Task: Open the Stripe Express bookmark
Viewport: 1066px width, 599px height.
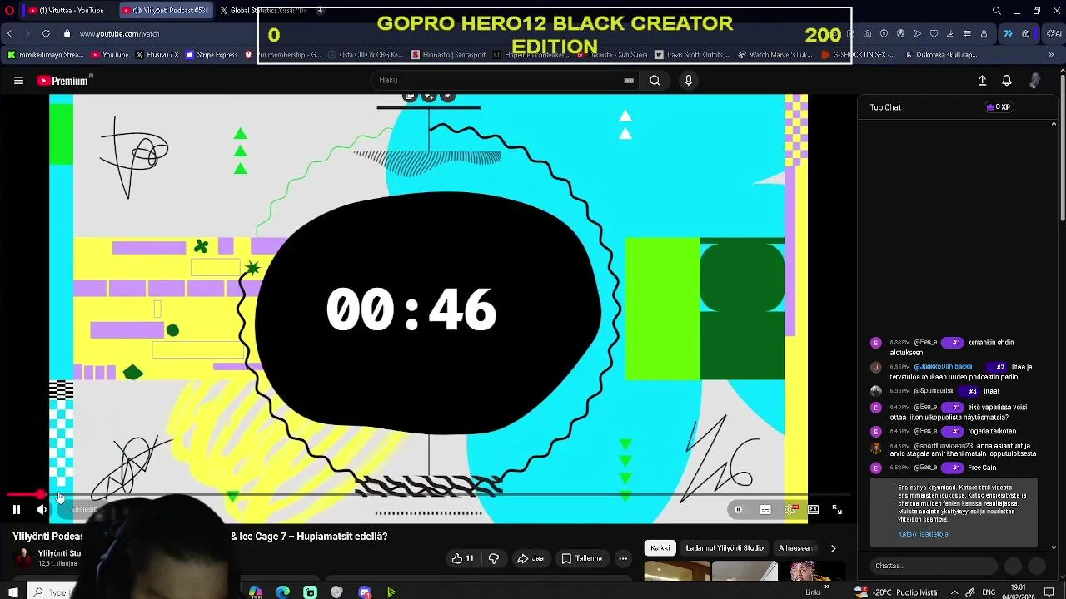Action: (x=212, y=55)
